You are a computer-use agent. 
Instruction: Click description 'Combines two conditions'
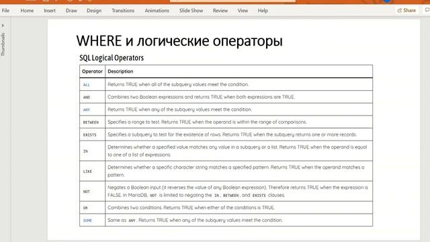[191, 208]
